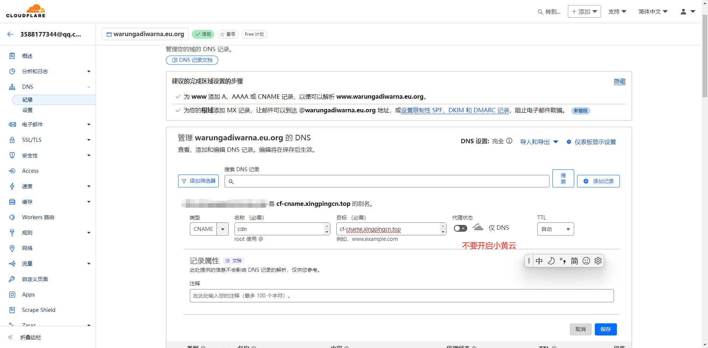
Task: Click the collapse sidebar (折叠边栏) chevrons icon
Action: click(x=10, y=337)
